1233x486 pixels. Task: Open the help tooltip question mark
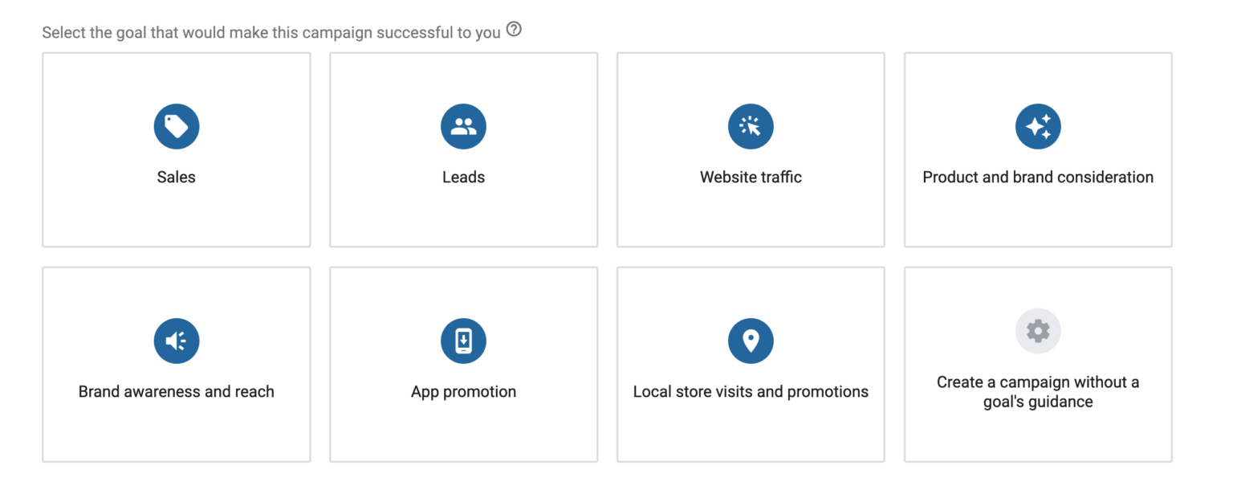tap(514, 29)
